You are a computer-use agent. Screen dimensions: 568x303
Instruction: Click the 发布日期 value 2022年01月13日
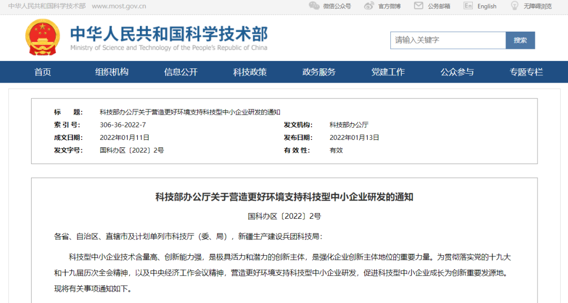tap(354, 138)
